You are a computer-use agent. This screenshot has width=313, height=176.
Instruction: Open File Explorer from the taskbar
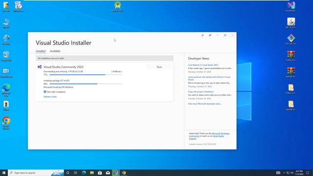tap(92, 173)
